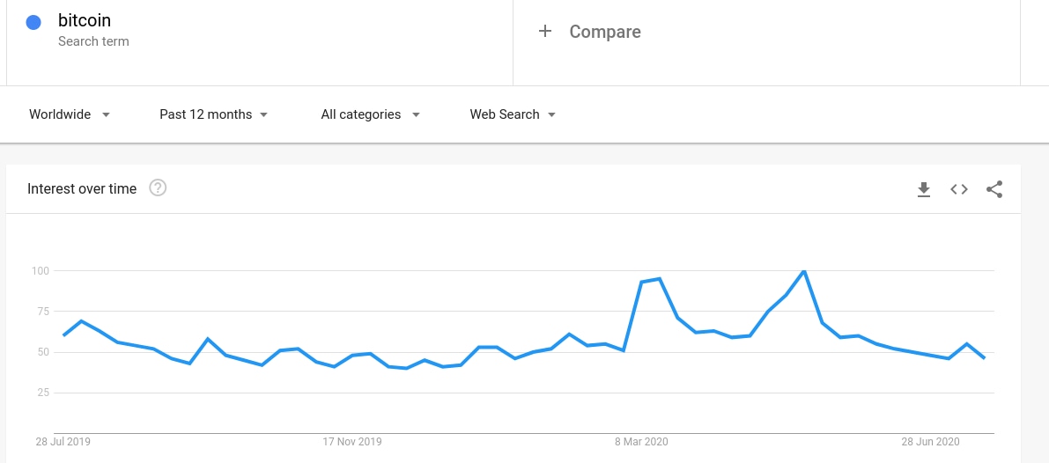
Task: Click the plus icon next to Compare
Action: [545, 32]
